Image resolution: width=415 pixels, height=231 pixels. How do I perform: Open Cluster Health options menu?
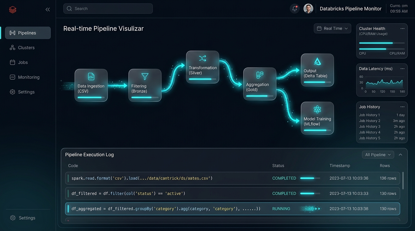click(x=402, y=29)
